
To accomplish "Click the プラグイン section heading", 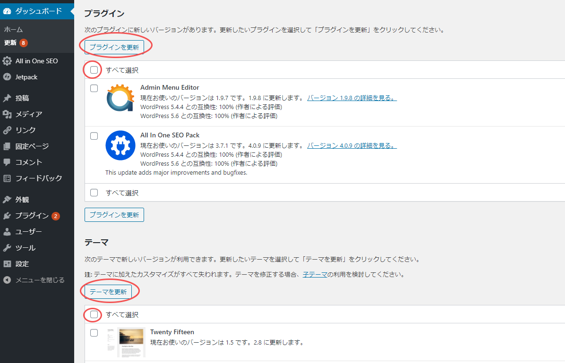I will [104, 13].
